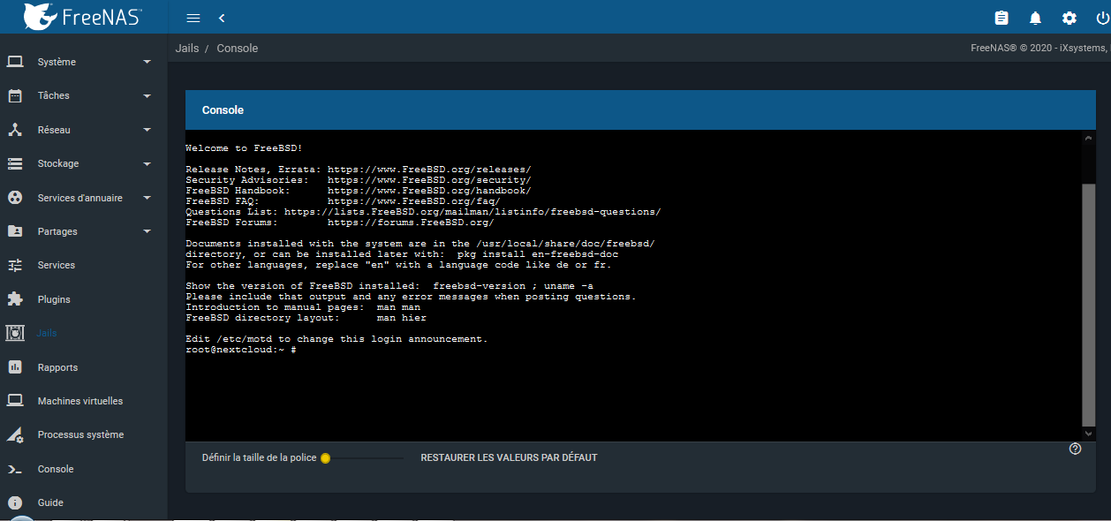This screenshot has height=521, width=1111.
Task: Collapse sidebar with the back chevron
Action: coord(222,18)
